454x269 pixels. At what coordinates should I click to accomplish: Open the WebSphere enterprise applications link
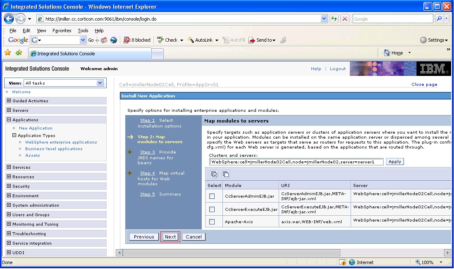tap(61, 142)
